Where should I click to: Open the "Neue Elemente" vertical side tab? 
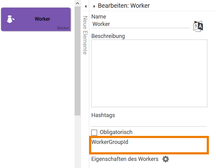(x=85, y=35)
